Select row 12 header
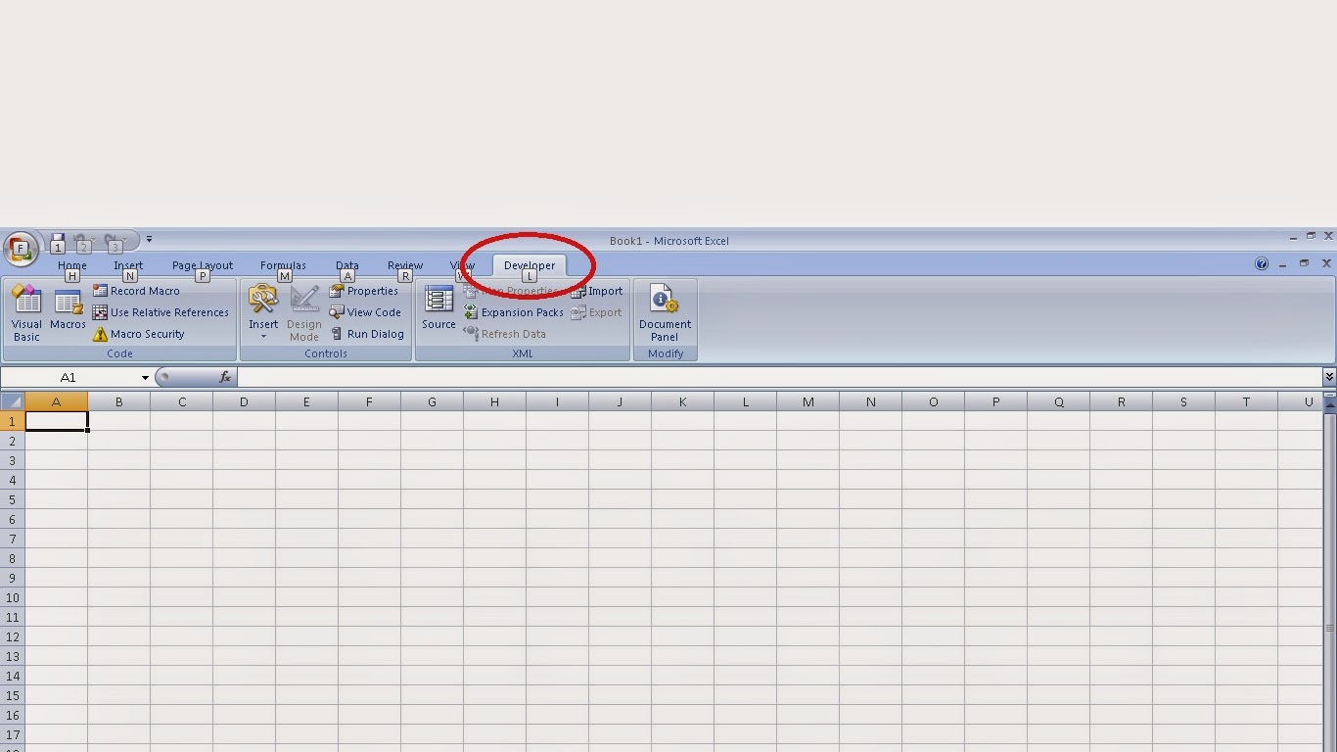The image size is (1337, 752). coord(12,636)
